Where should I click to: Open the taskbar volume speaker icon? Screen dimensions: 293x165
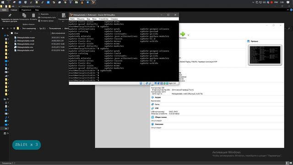264,2
